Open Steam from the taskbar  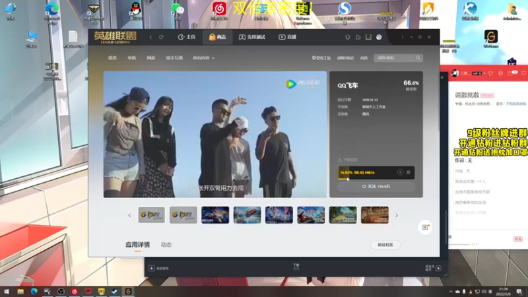click(115, 292)
